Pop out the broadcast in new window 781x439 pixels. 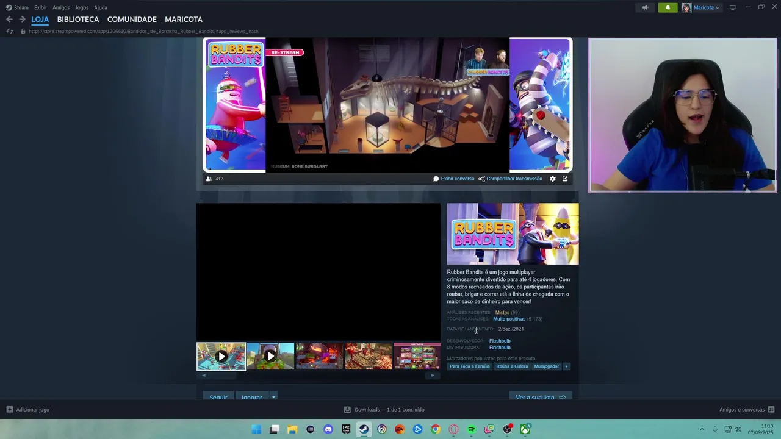pos(565,179)
